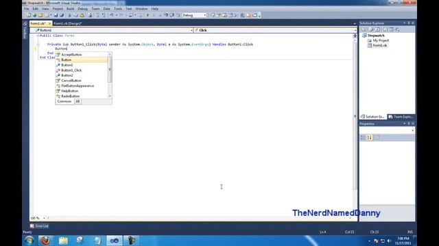Select FlatButtonAppearance in IntelliSense list

click(x=82, y=86)
